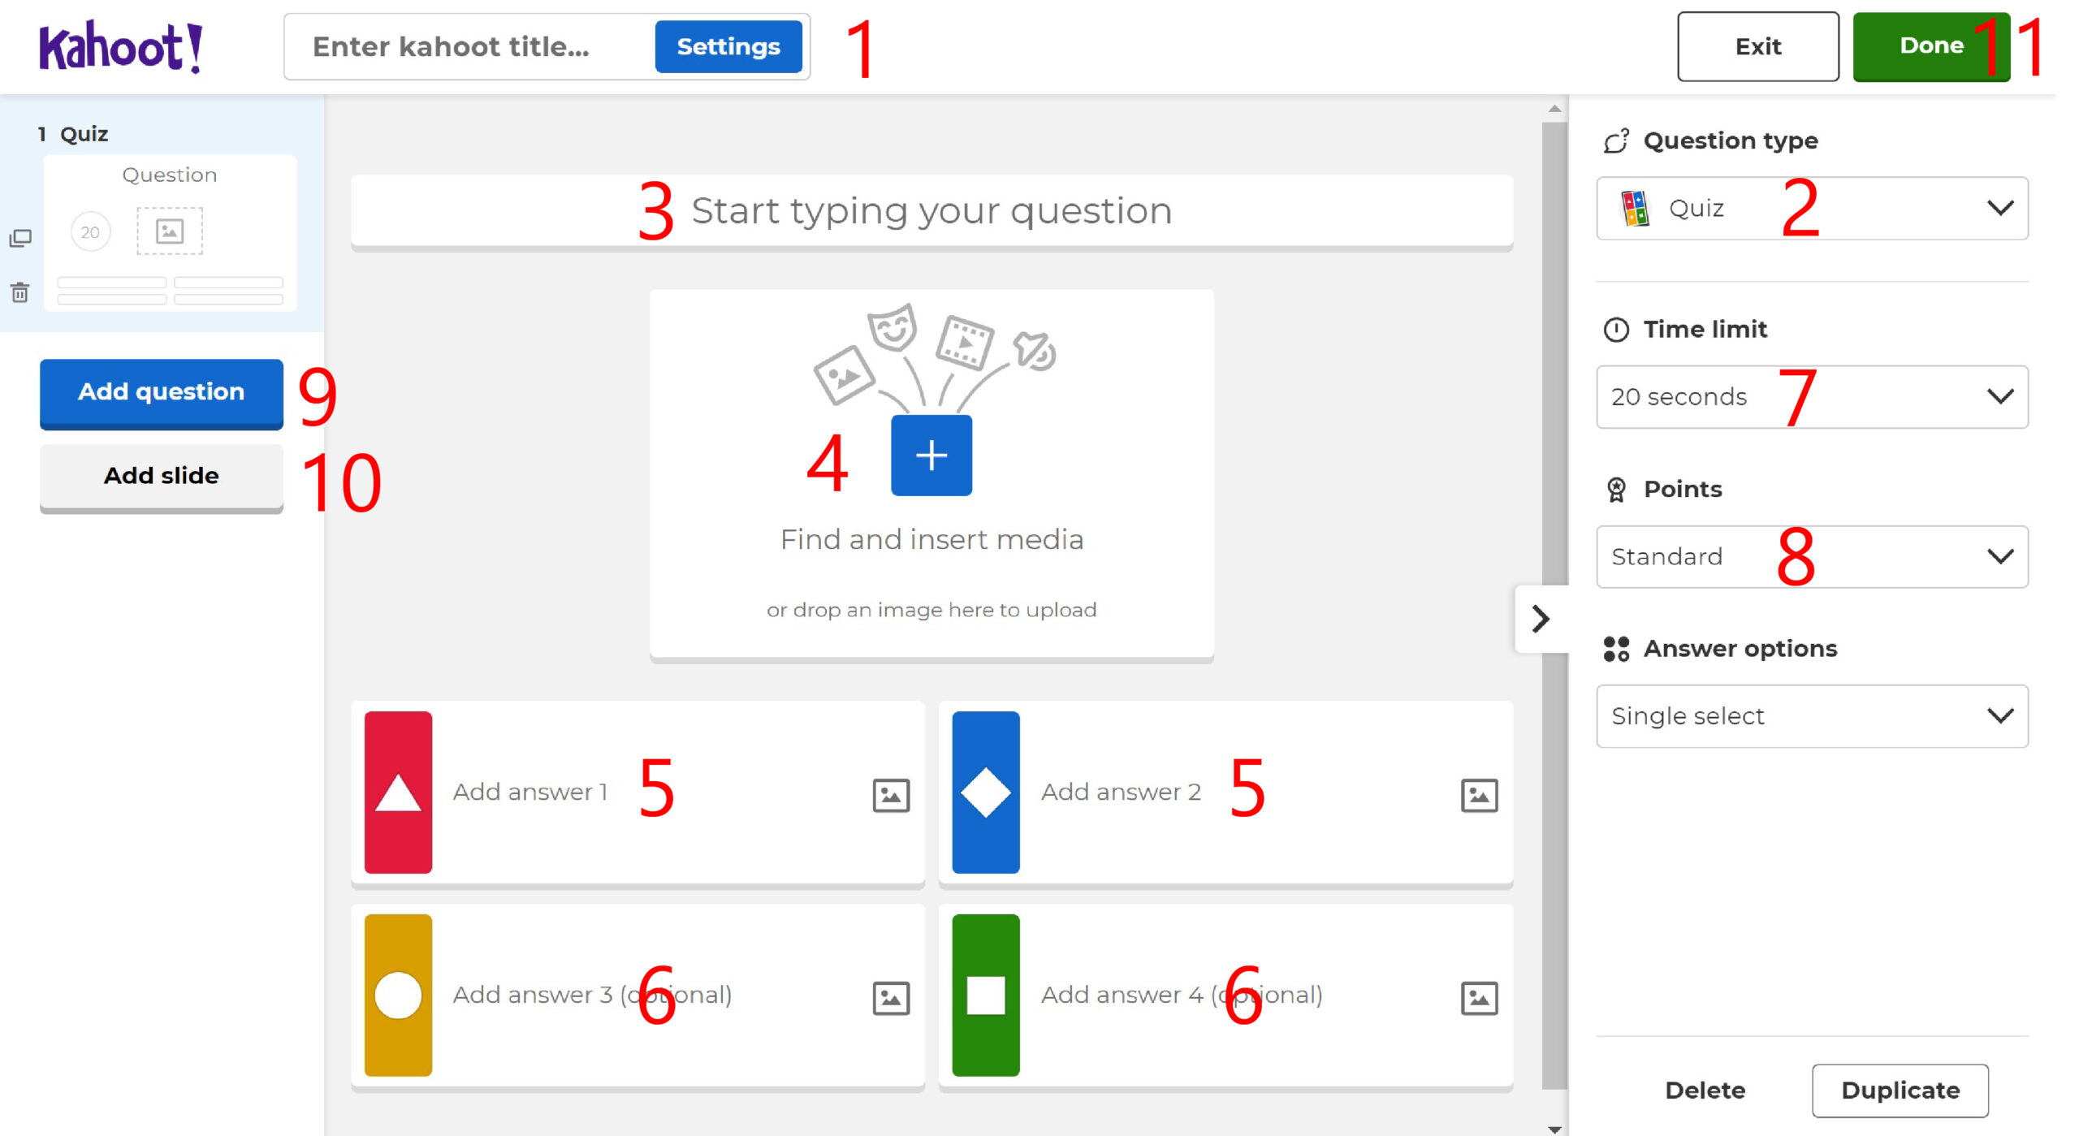Click the green Done button

pos(1930,46)
